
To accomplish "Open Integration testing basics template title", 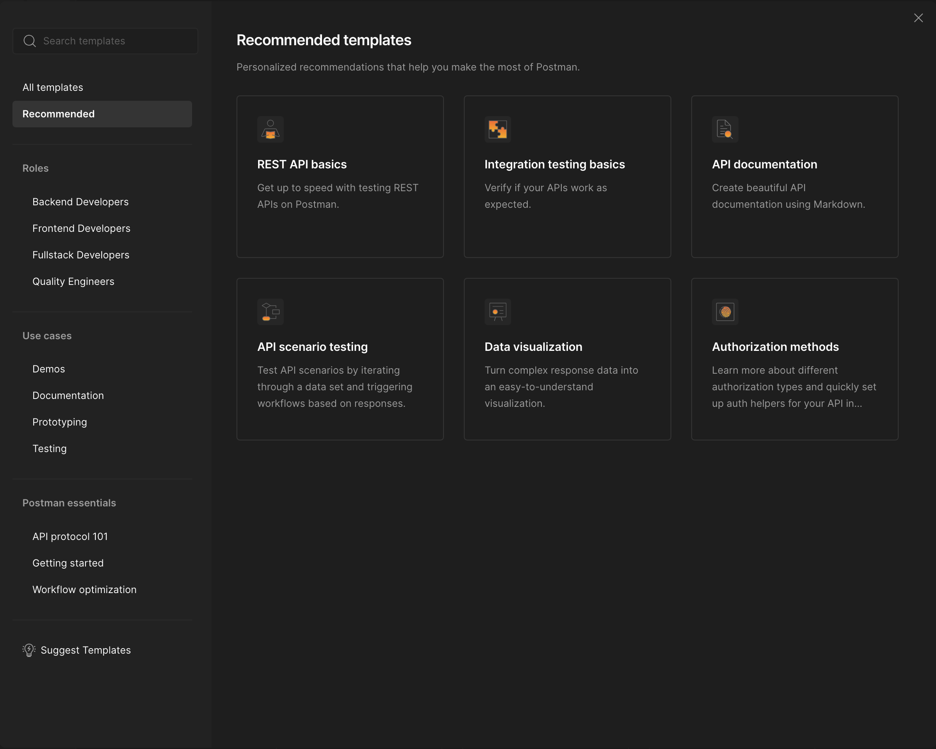I will 554,164.
